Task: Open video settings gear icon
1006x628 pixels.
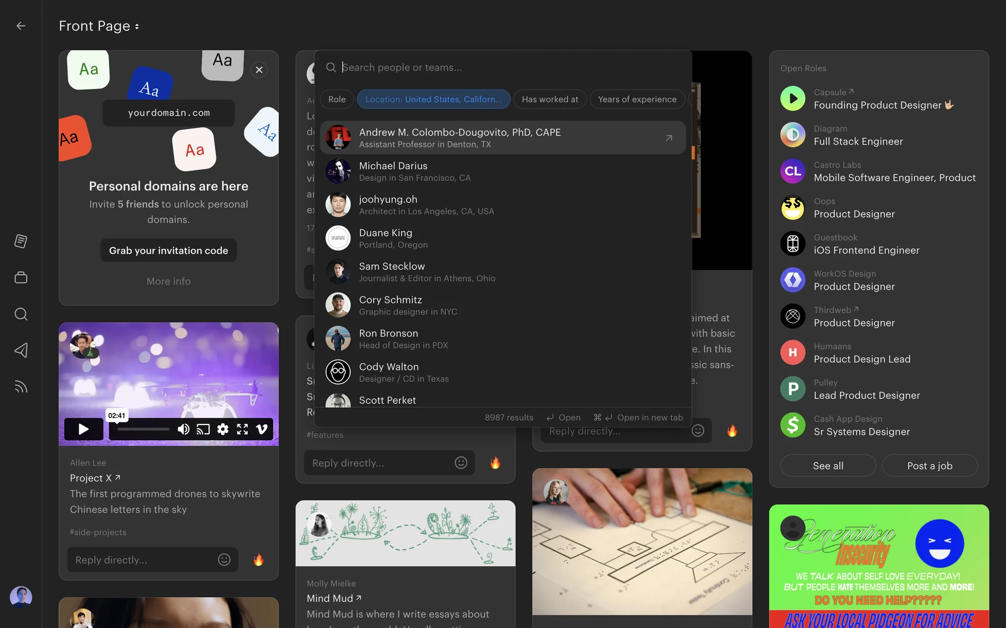Action: click(223, 429)
